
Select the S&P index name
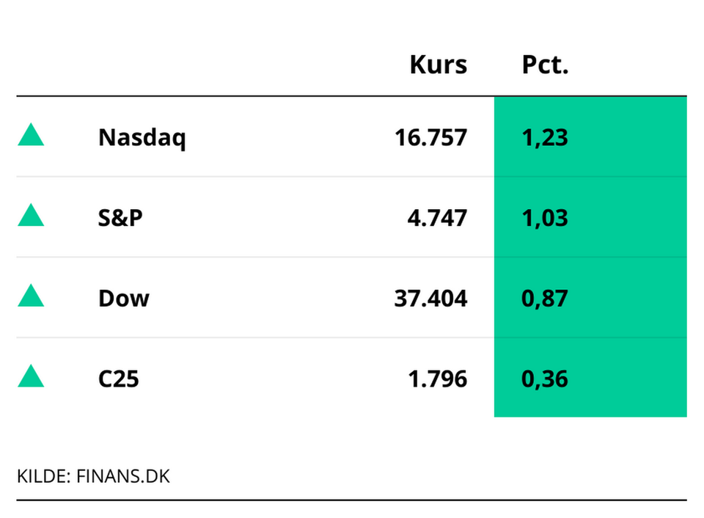tap(120, 218)
